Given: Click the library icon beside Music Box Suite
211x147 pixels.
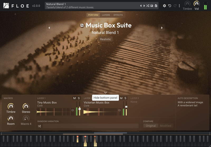Looking at the screenshot, I should [x=82, y=25].
